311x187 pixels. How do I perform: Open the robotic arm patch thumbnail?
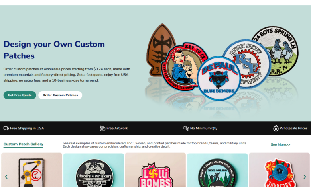(x=32, y=170)
